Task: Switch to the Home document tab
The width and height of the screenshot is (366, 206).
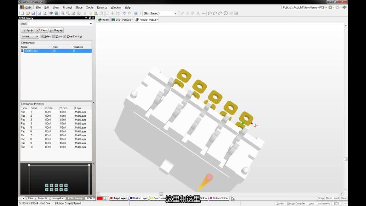Action: 103,19
